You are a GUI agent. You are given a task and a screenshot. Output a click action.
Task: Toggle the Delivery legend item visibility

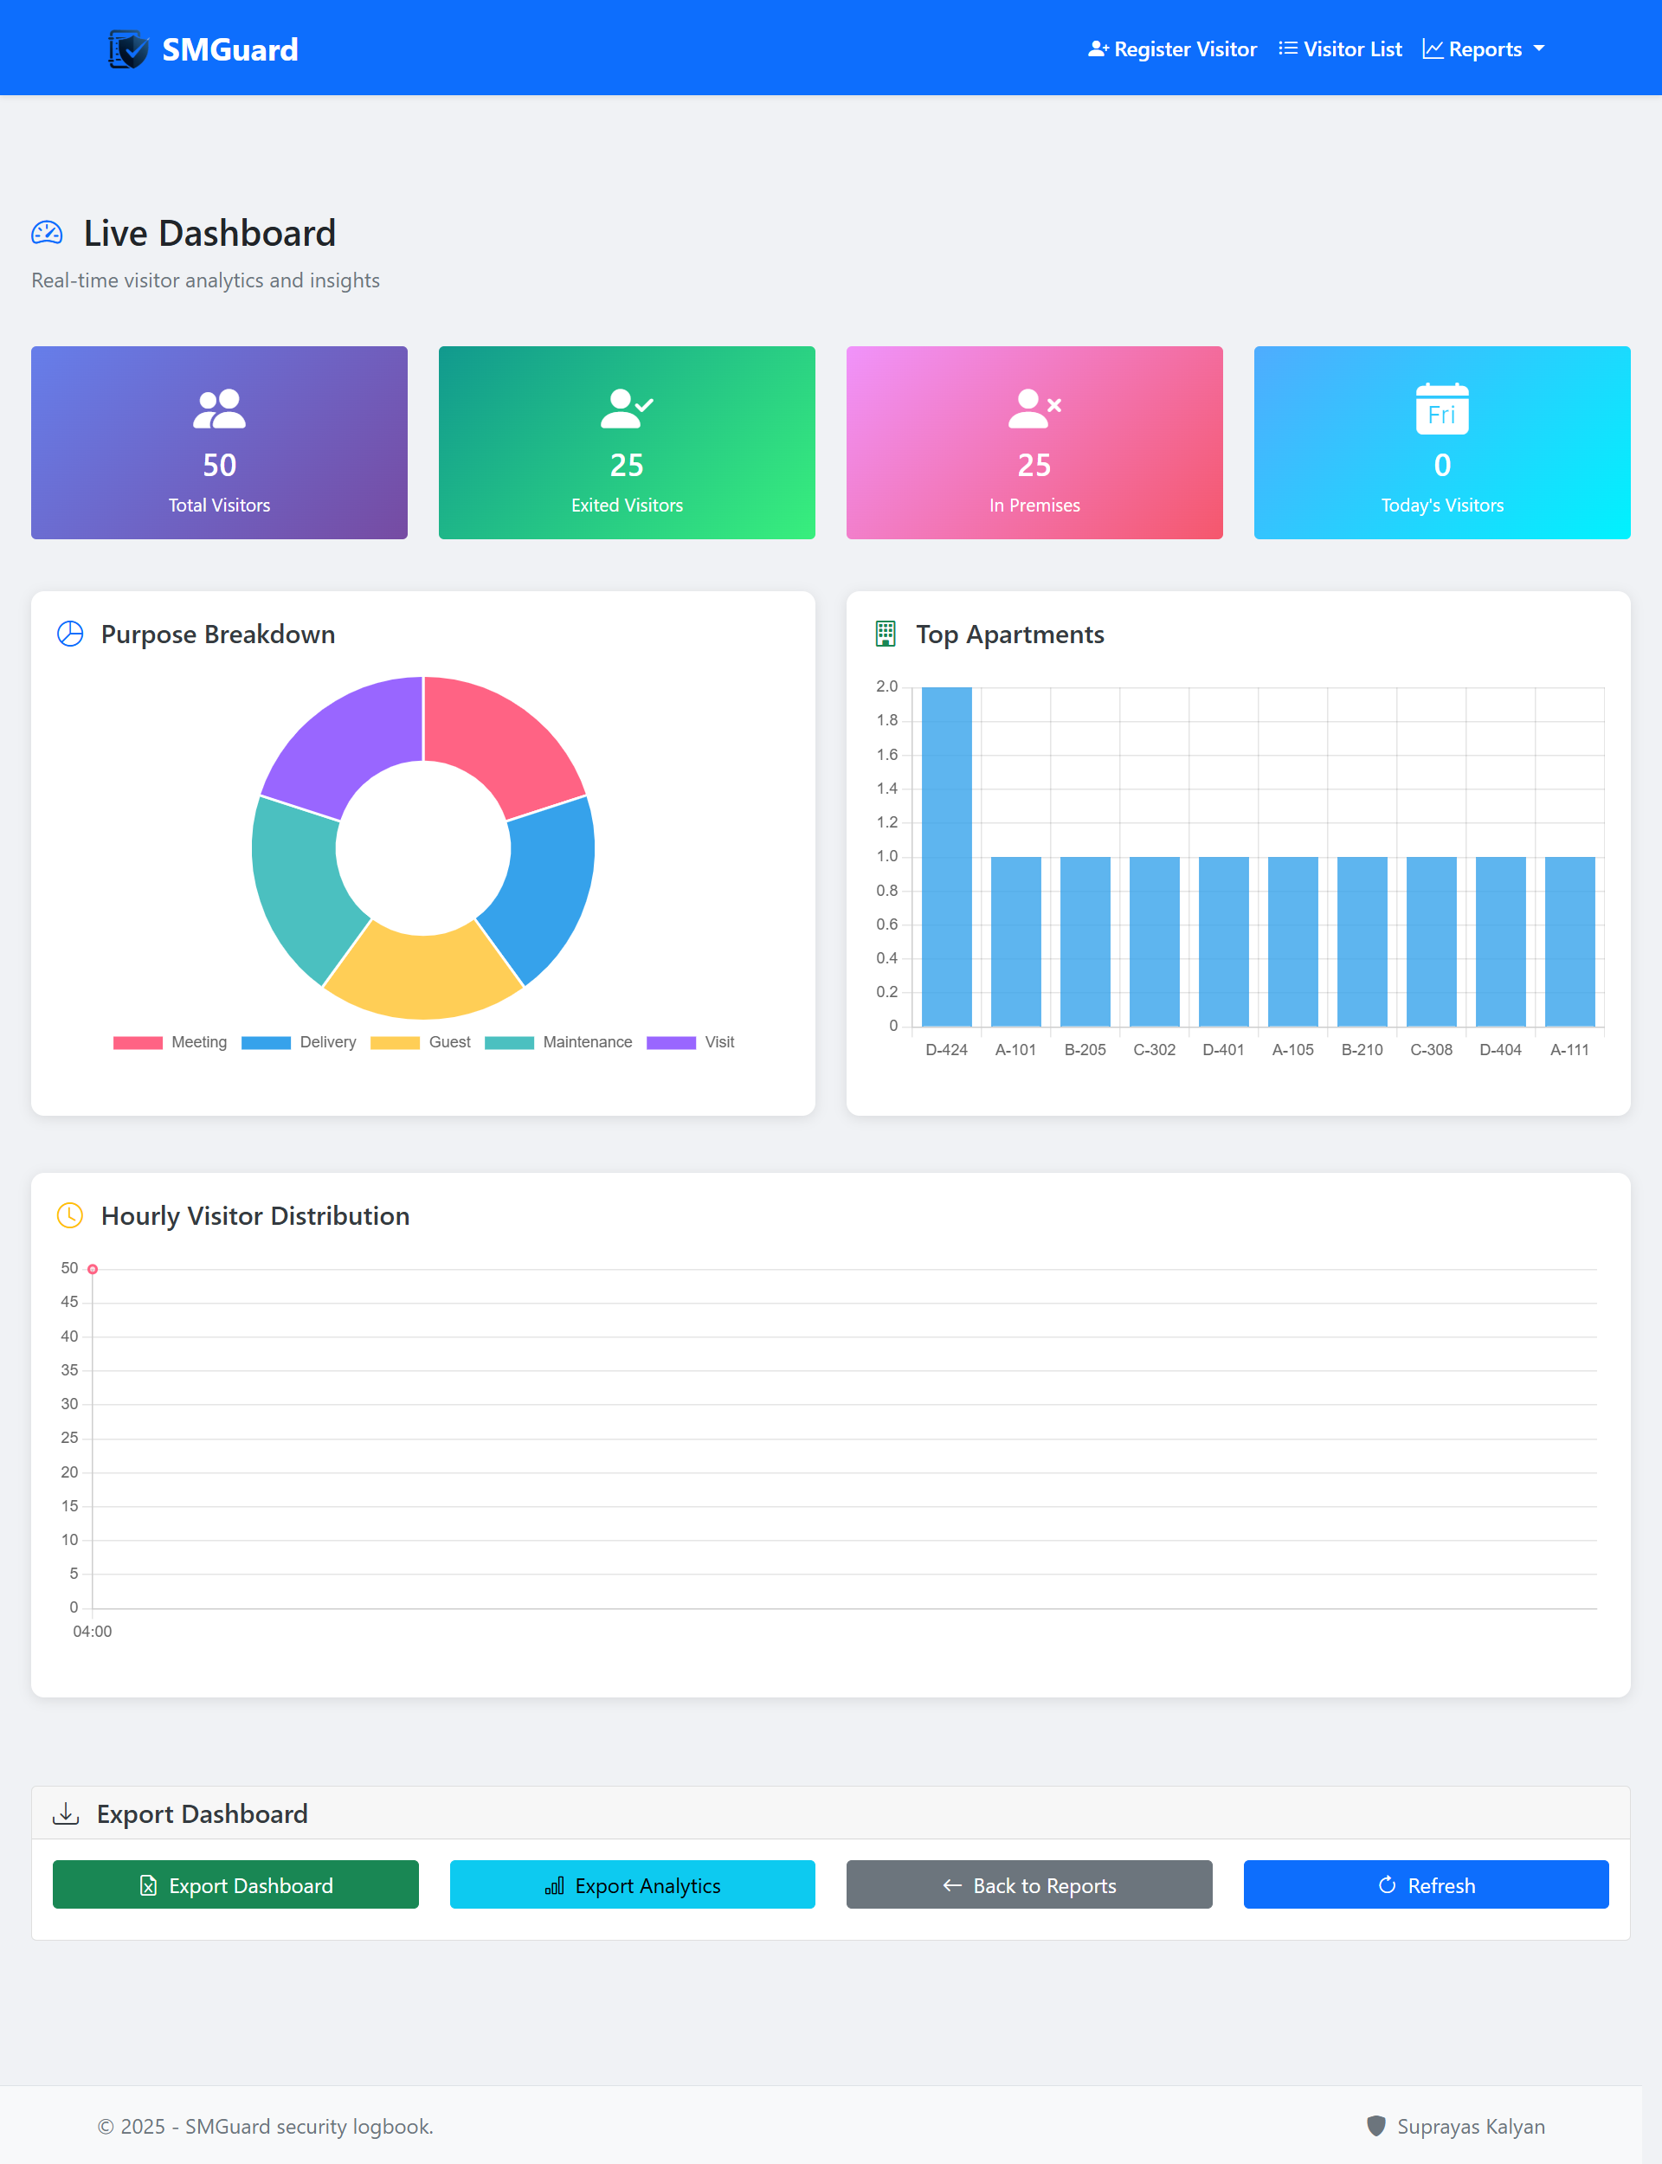point(299,1042)
